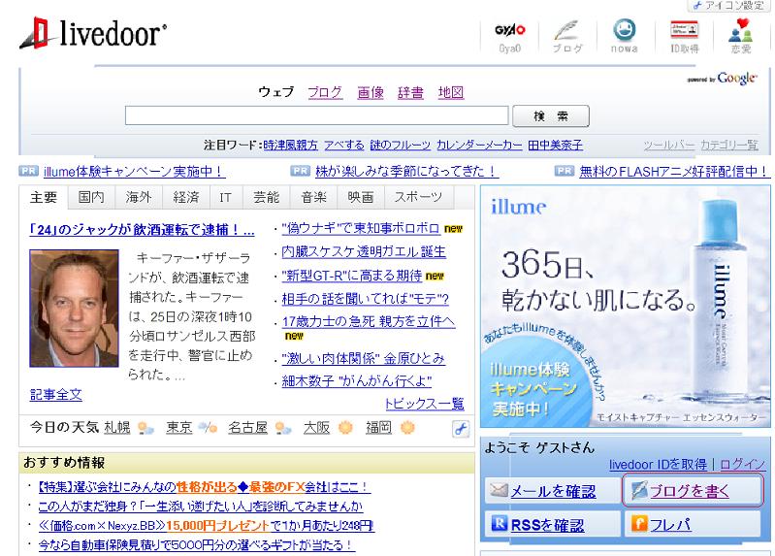
Task: Click the 福岡 sunny weather icon
Action: pos(407,427)
